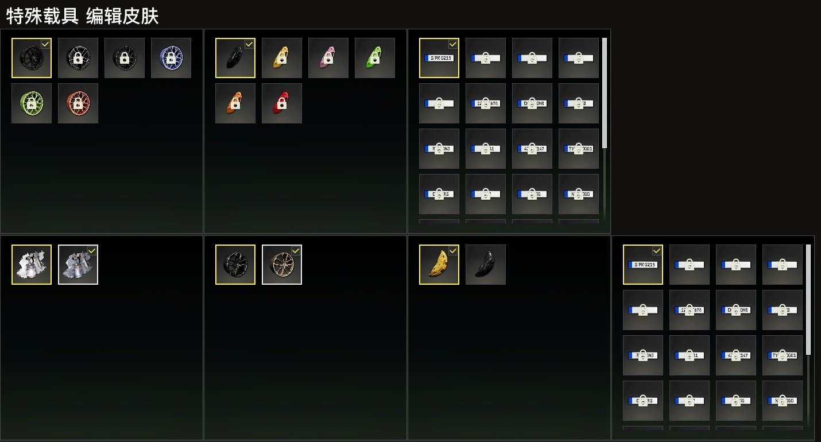Choose the locked orange wheel rim skin
821x442 pixels.
point(78,103)
